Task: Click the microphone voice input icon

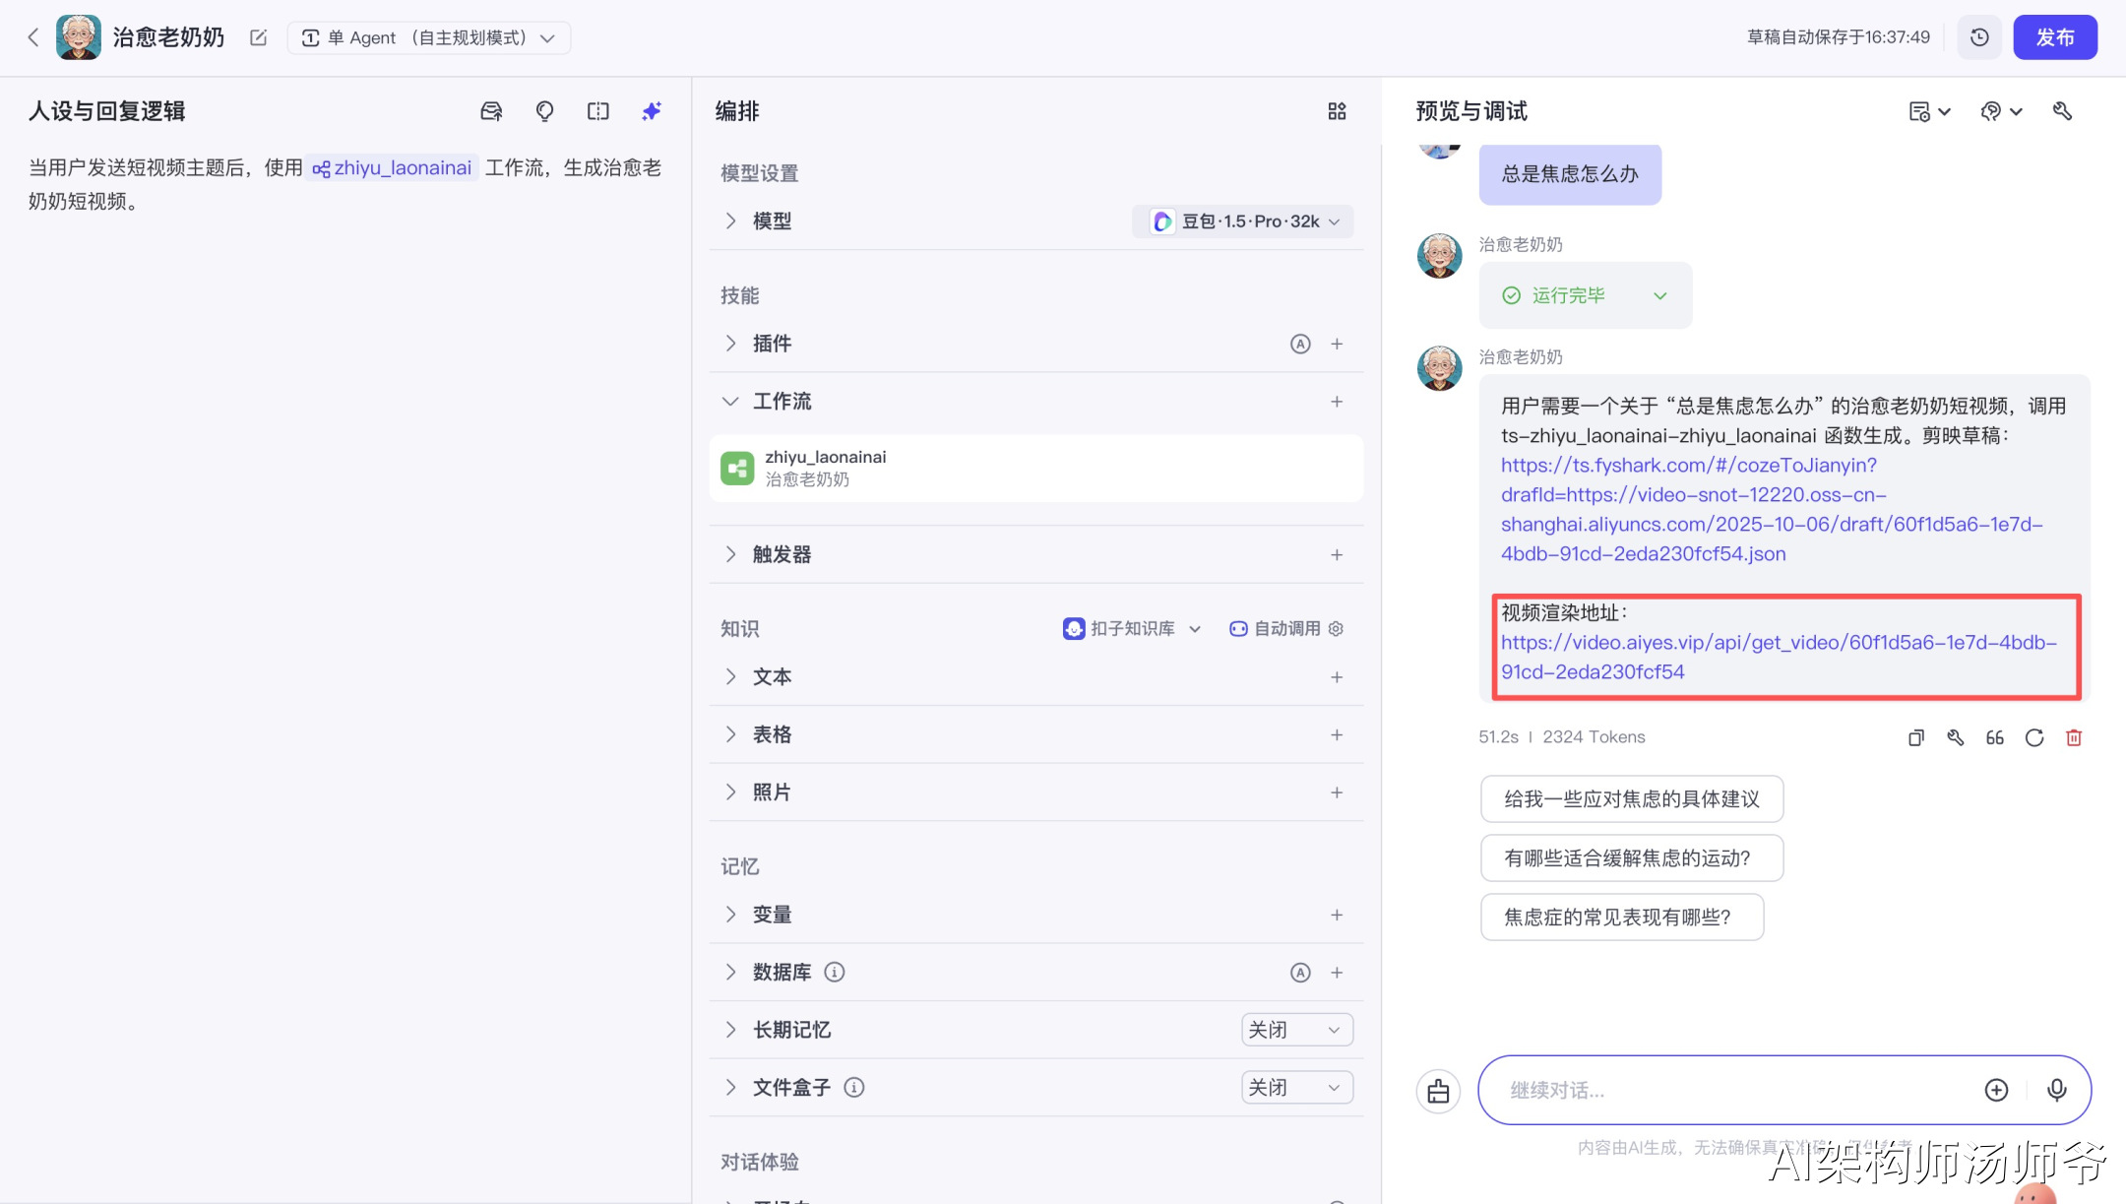Action: pyautogui.click(x=2056, y=1090)
